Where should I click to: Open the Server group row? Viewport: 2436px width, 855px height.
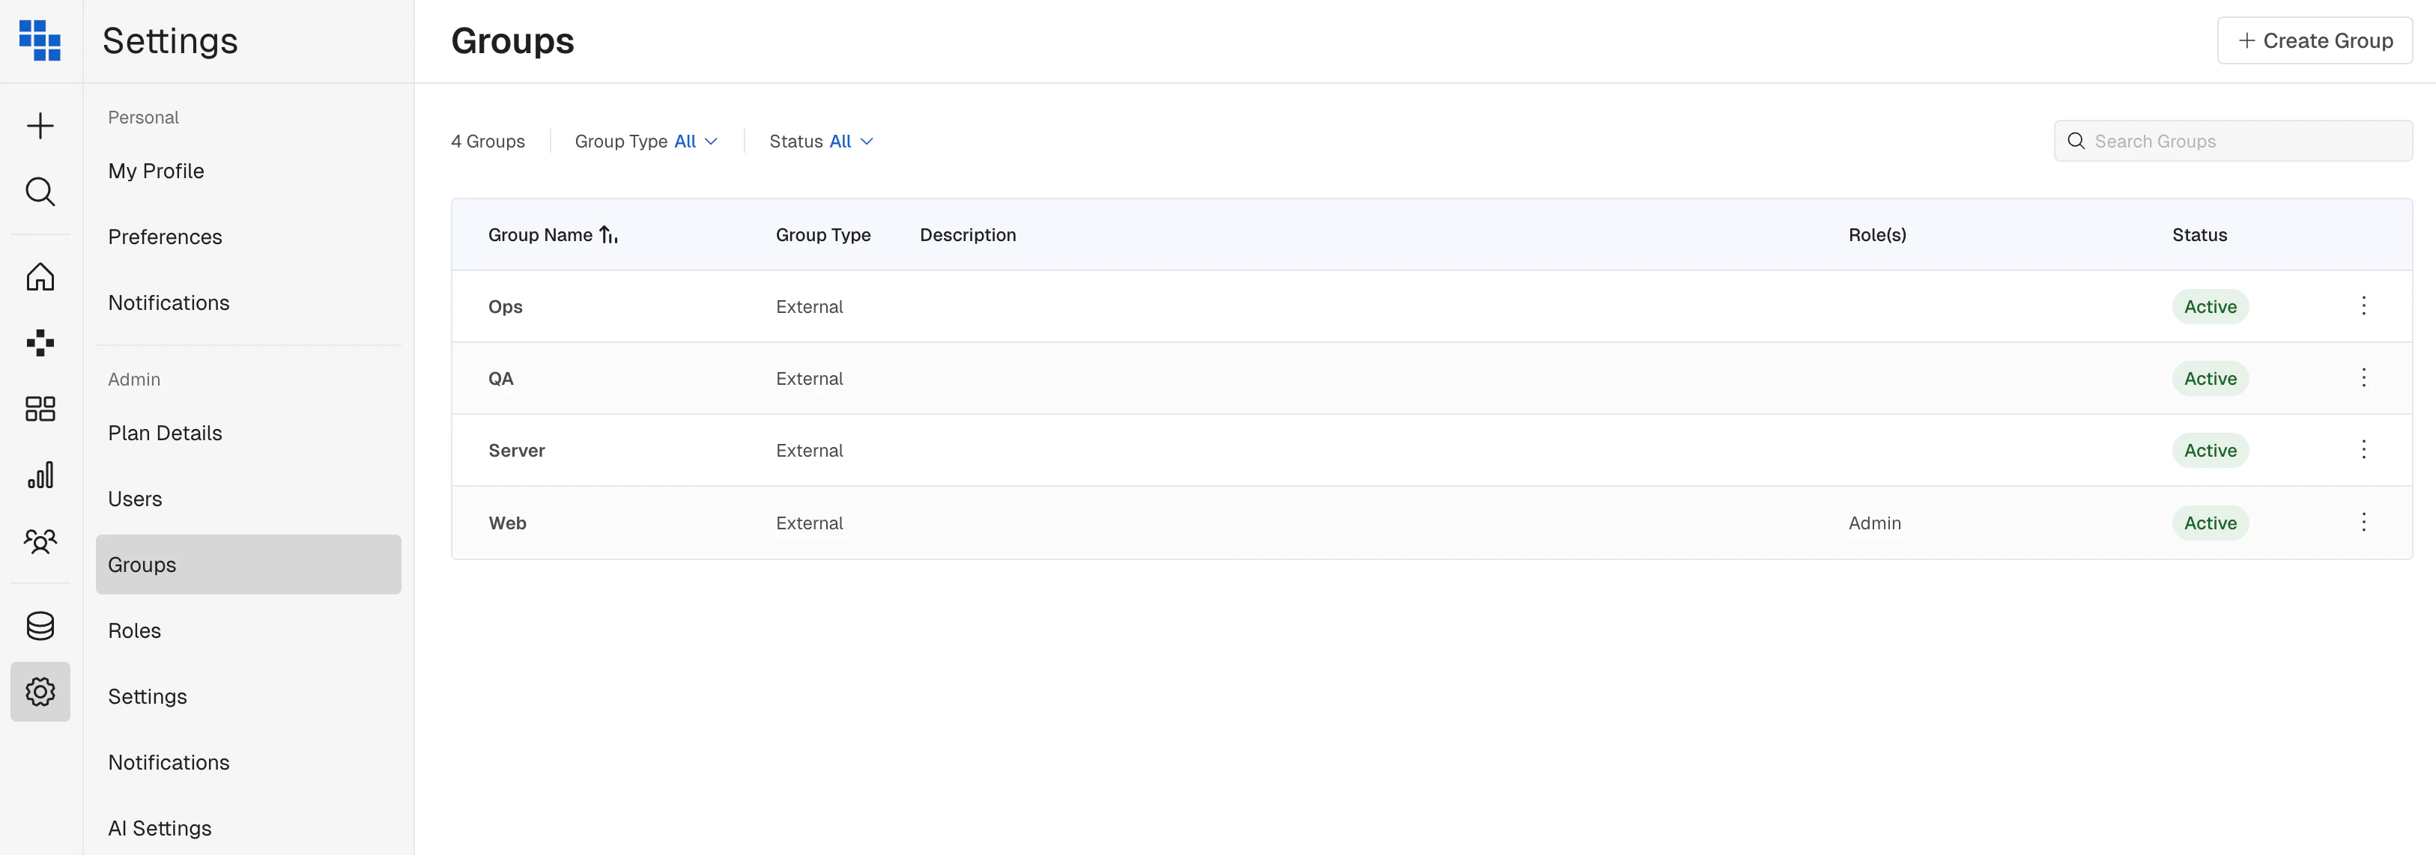click(516, 451)
